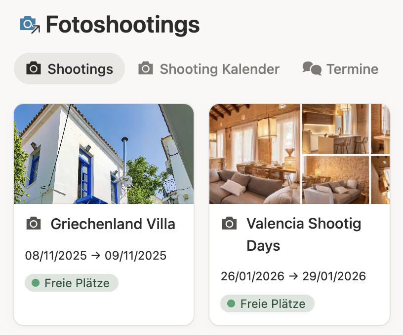The height and width of the screenshot is (335, 403).
Task: Open the Termine tab
Action: pos(341,68)
